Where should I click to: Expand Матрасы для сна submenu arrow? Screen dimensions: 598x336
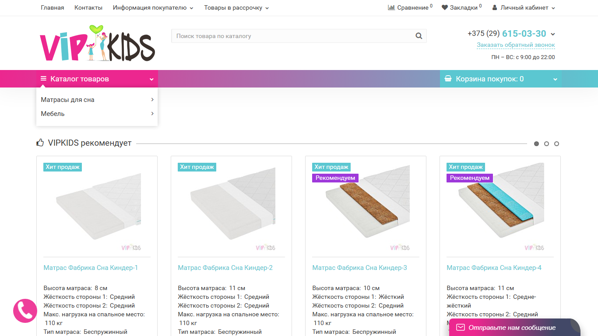152,100
